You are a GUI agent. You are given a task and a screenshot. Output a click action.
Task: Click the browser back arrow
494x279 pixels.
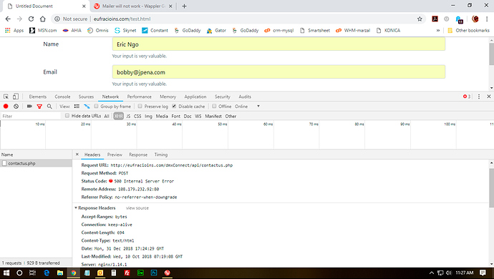click(8, 19)
